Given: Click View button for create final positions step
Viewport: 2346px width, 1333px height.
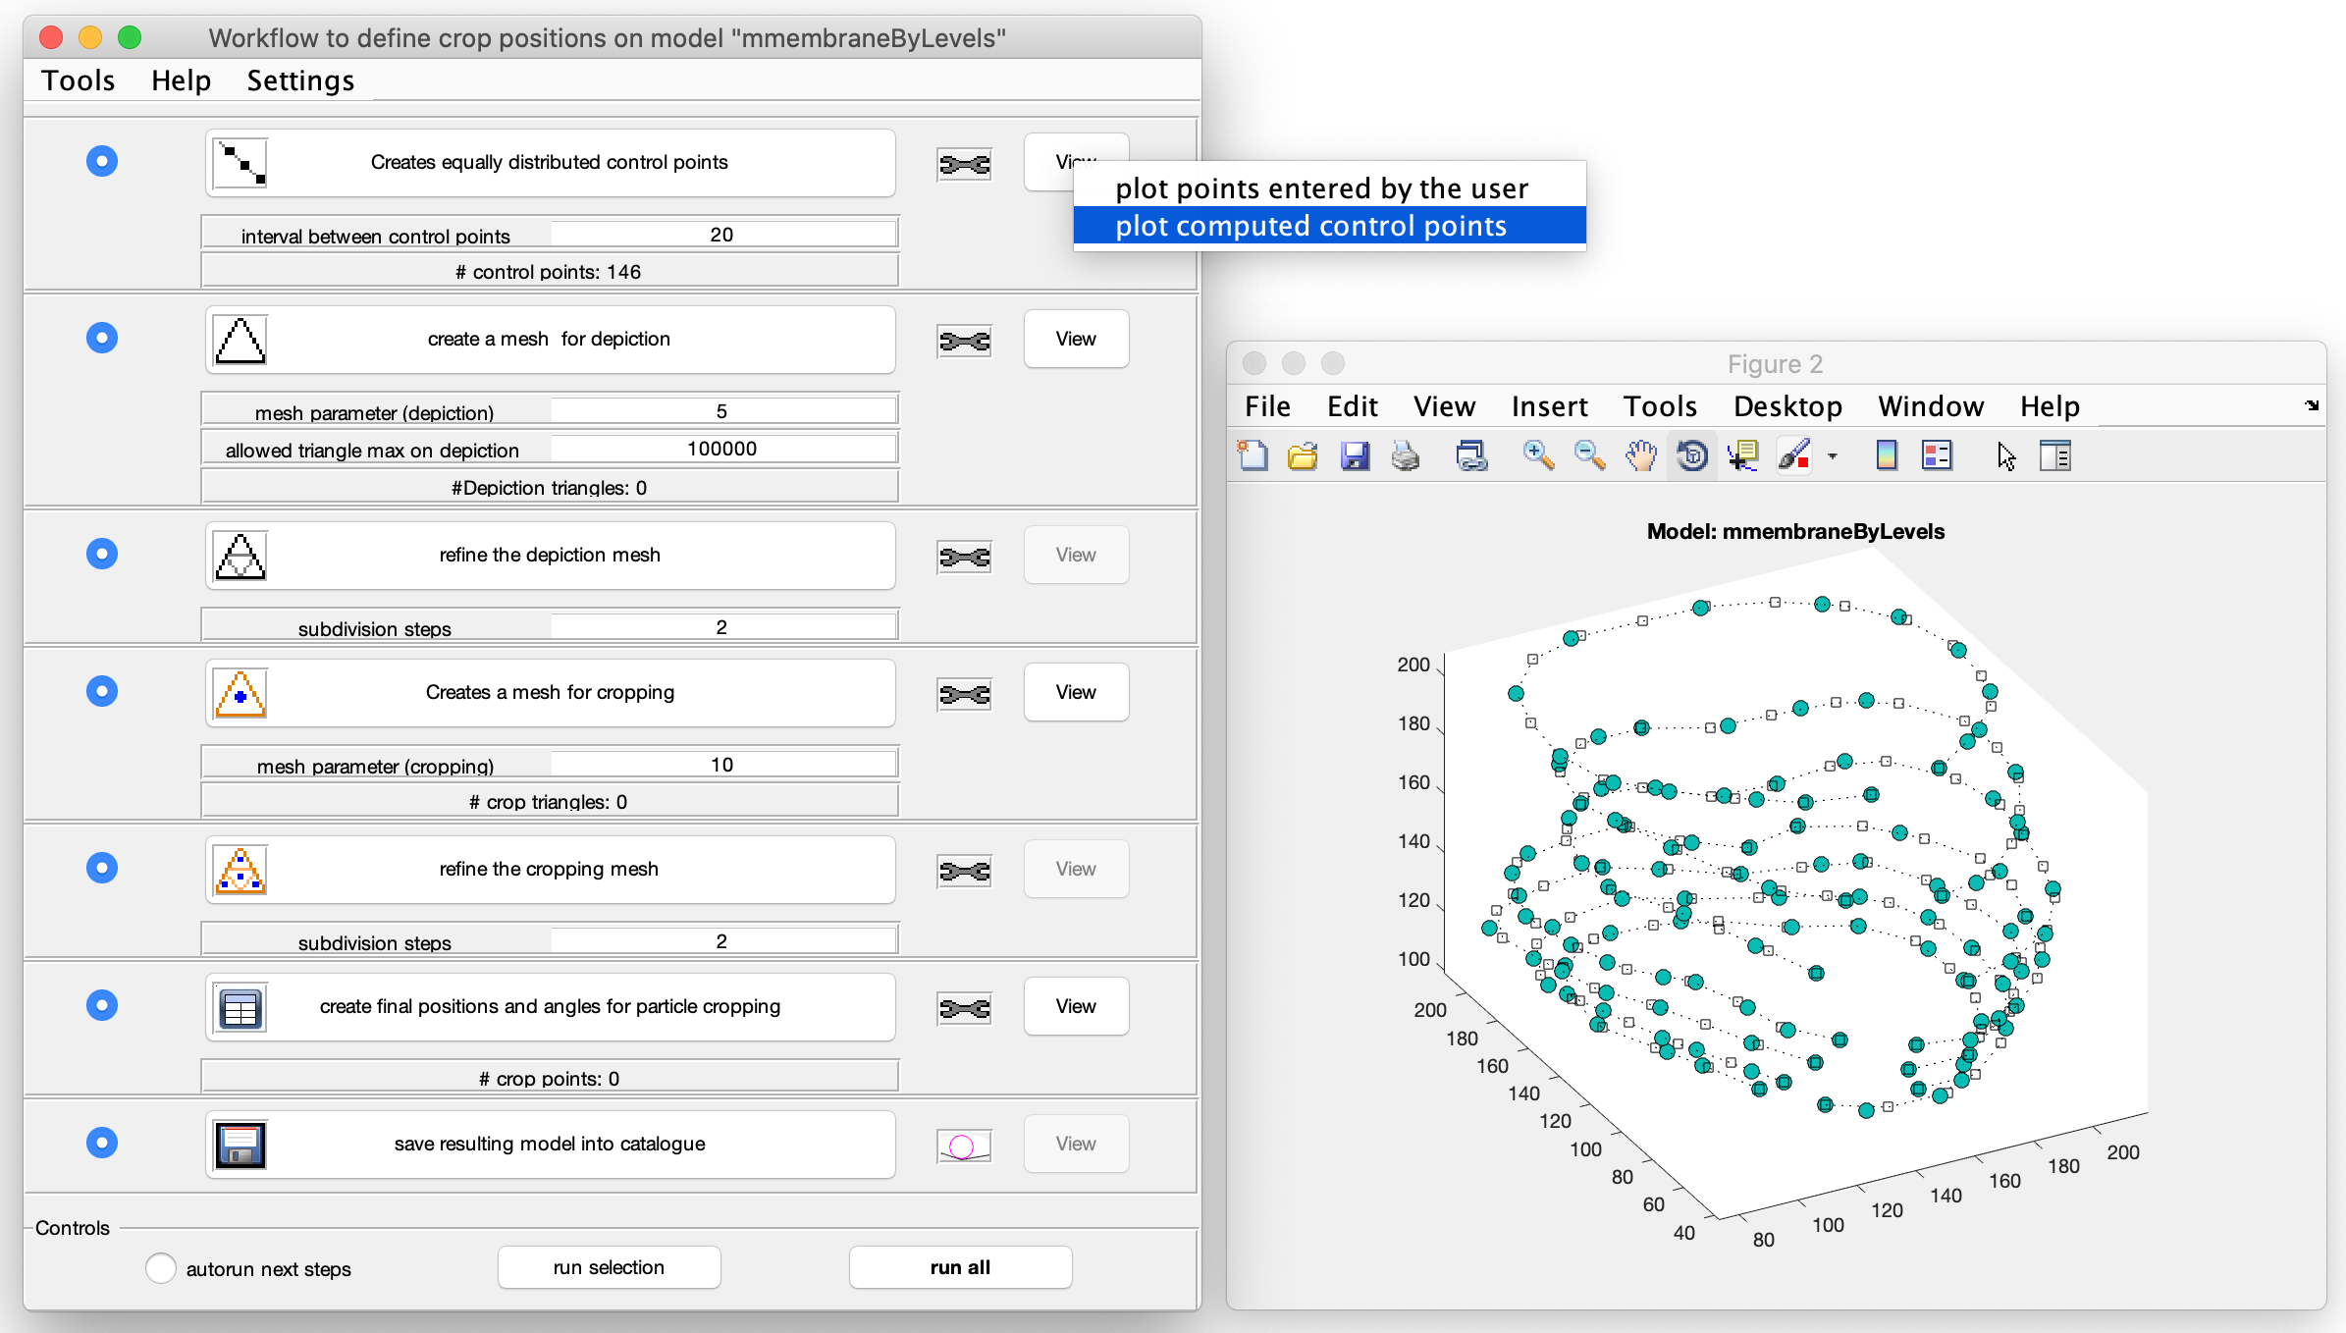Looking at the screenshot, I should [x=1076, y=1006].
